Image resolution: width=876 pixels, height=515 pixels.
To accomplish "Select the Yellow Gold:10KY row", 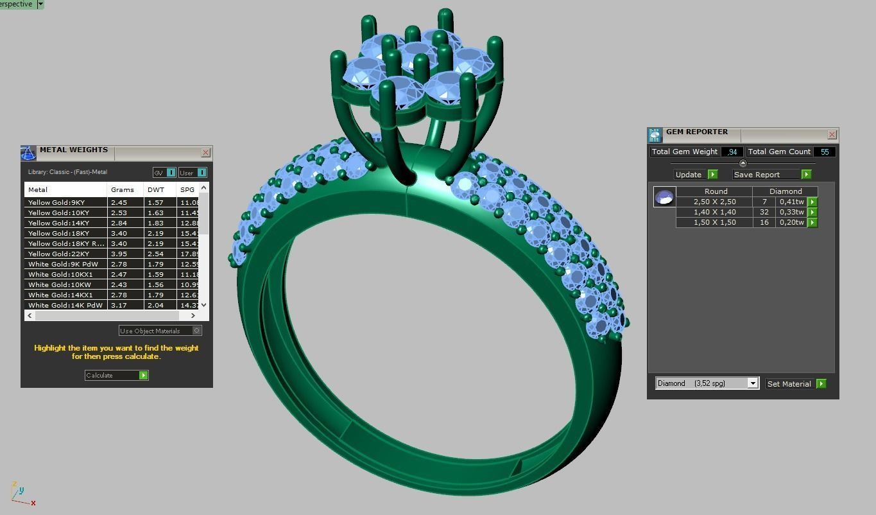I will pos(112,213).
